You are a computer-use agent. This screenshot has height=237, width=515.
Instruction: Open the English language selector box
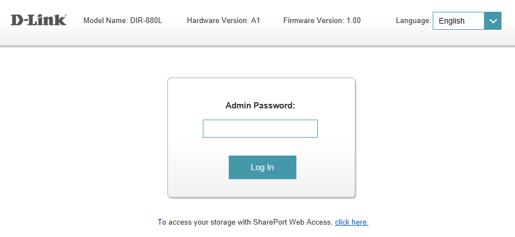[x=458, y=21]
